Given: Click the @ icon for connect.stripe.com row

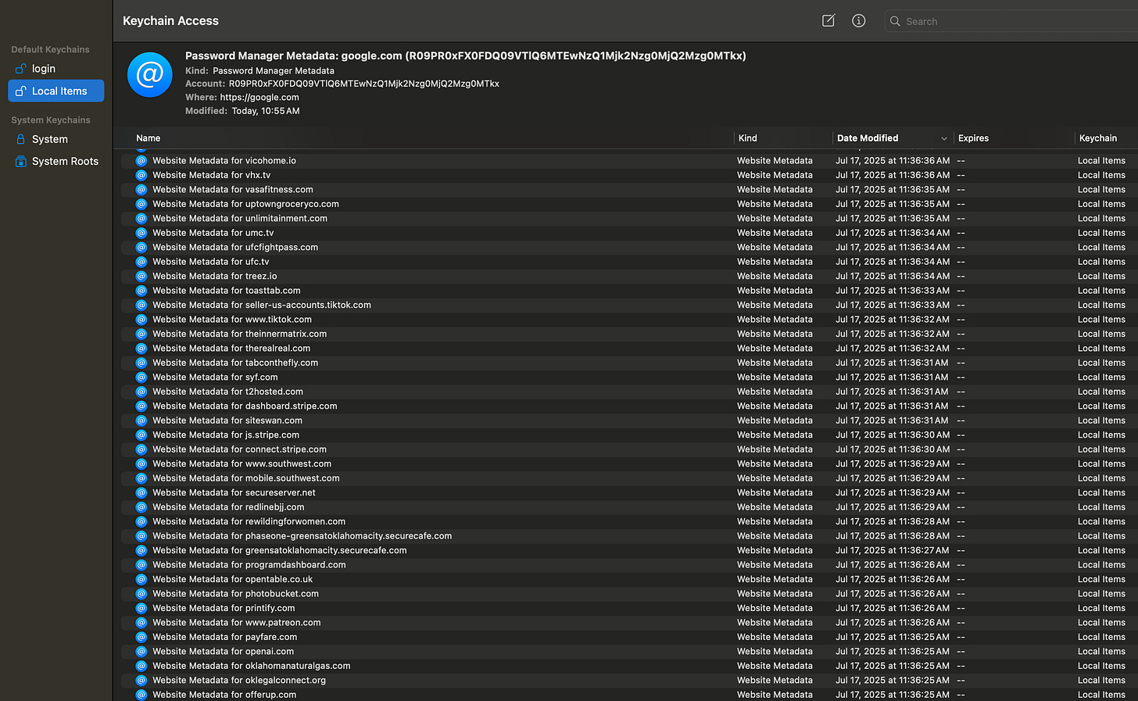Looking at the screenshot, I should 141,449.
